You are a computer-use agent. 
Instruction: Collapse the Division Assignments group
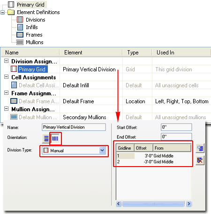pos(6,61)
